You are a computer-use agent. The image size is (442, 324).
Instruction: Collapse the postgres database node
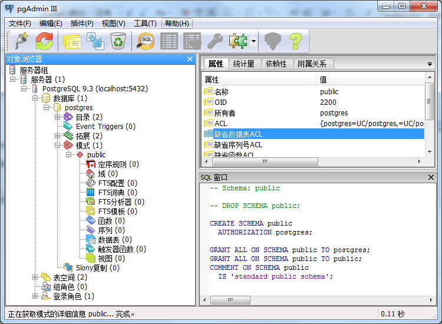click(46, 108)
